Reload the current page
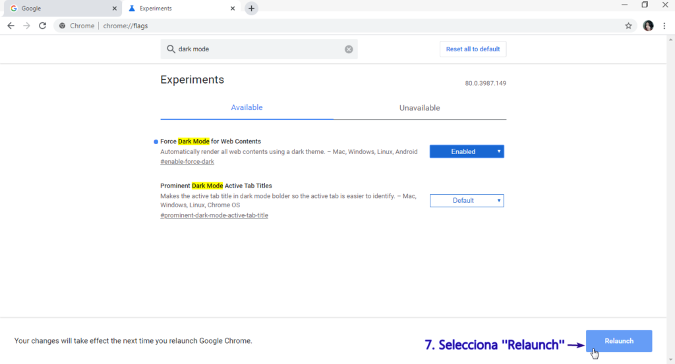 tap(43, 26)
